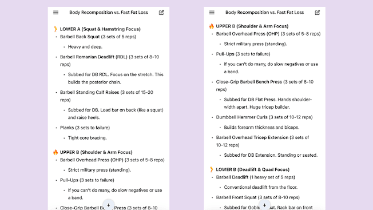Click the 'LOWER B (Deadlift & Quad Focus)' heading
The height and width of the screenshot is (210, 373).
pos(253,169)
